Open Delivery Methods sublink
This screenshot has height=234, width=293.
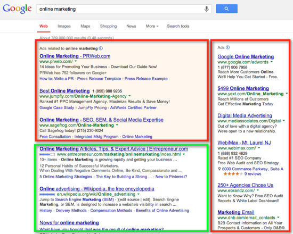[x=71, y=211]
